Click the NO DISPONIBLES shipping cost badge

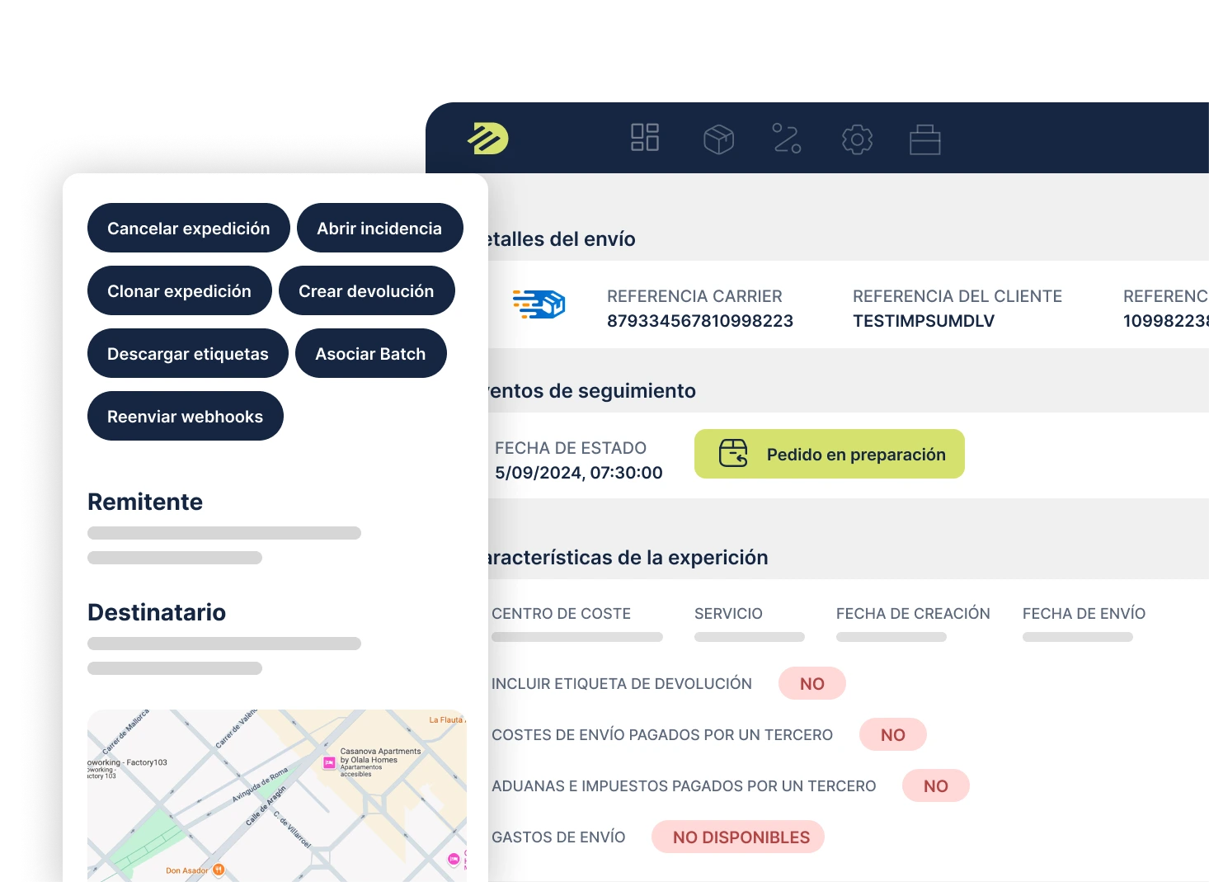click(741, 837)
